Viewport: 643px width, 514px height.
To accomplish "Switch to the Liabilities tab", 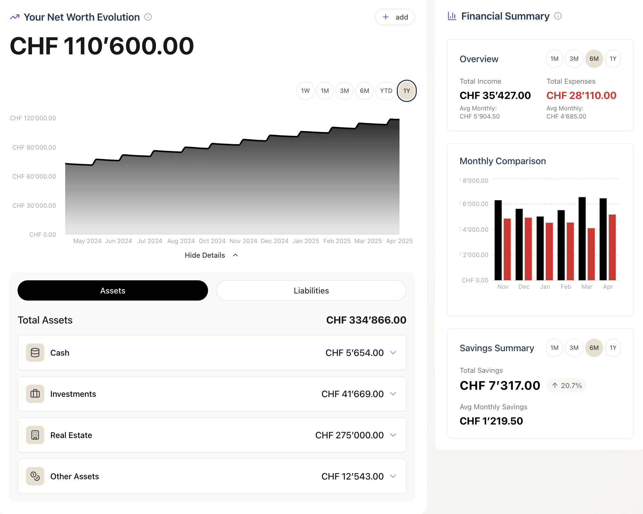I will (x=311, y=290).
